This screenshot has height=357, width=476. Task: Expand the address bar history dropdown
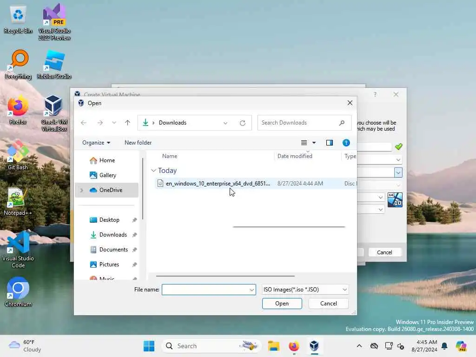pyautogui.click(x=225, y=123)
